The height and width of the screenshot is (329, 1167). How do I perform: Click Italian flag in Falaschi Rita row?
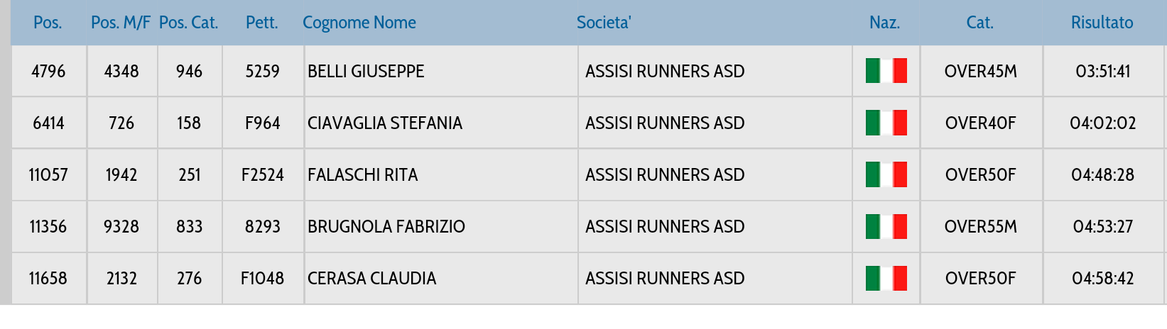click(x=886, y=174)
